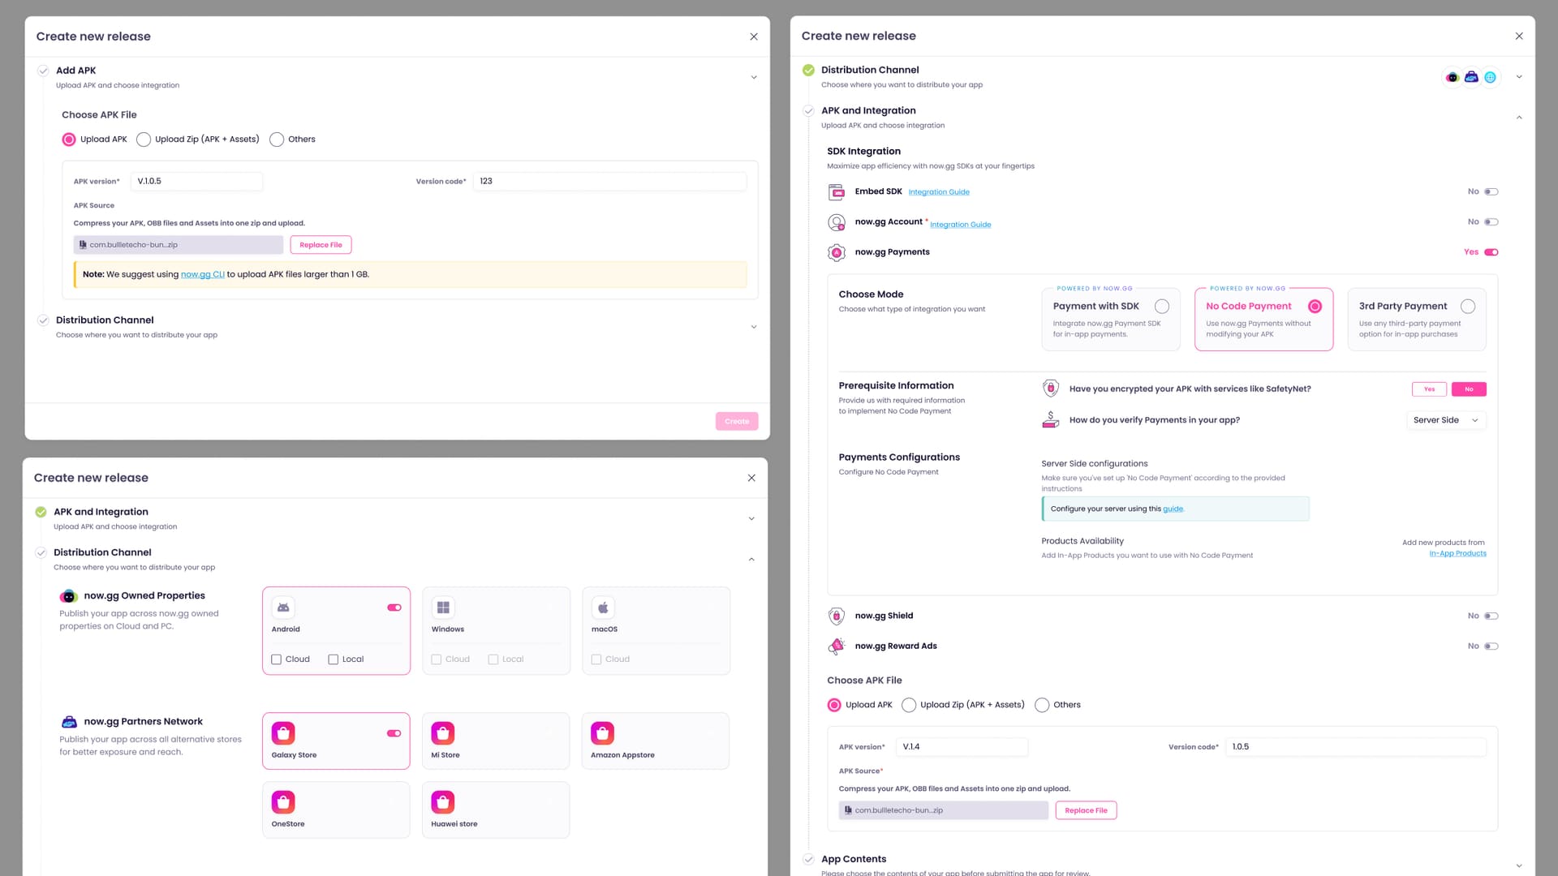Click the Version code field showing 123
Screen dimensions: 1558x876
(609, 182)
